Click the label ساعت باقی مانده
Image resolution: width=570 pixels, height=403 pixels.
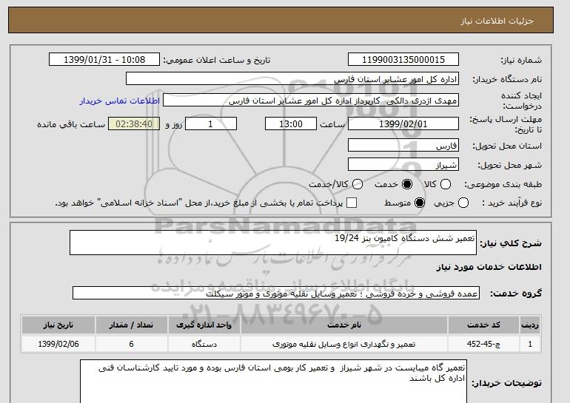pos(71,124)
